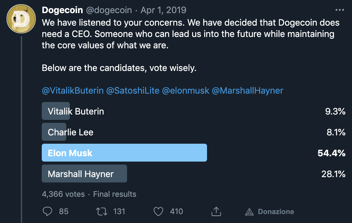Screen dimensions: 352x223
Task: Click the Donazione label button
Action: (276, 212)
